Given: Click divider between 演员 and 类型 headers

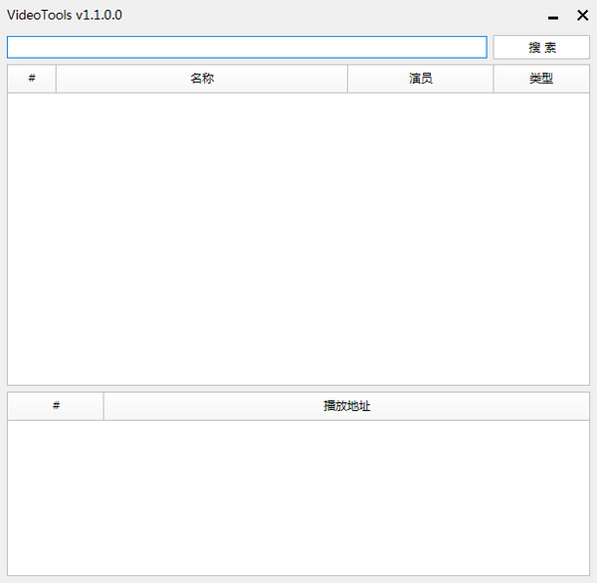Looking at the screenshot, I should click(x=494, y=79).
